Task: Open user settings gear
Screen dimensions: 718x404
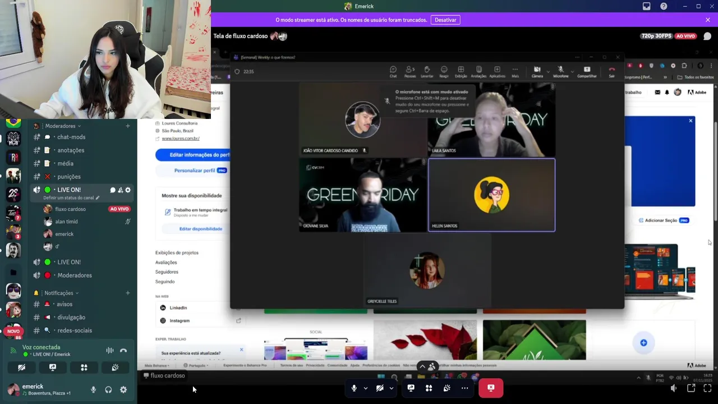Action: click(x=123, y=390)
